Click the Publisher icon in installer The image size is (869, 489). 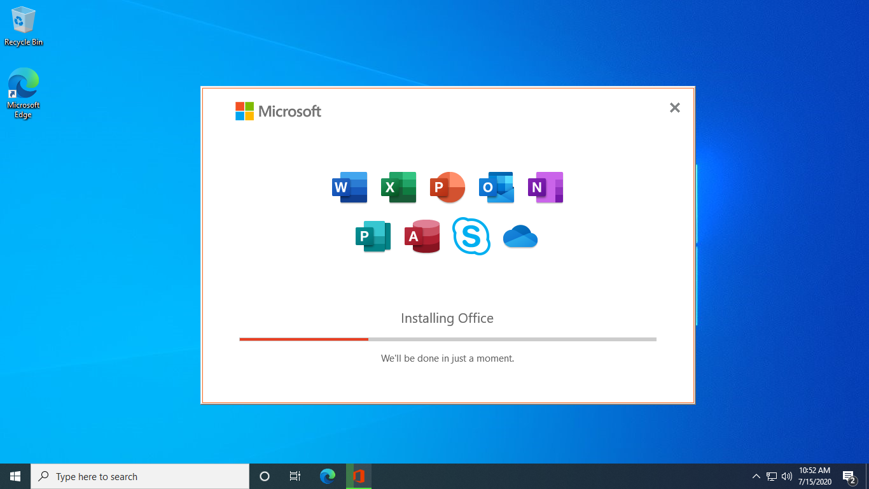point(373,236)
